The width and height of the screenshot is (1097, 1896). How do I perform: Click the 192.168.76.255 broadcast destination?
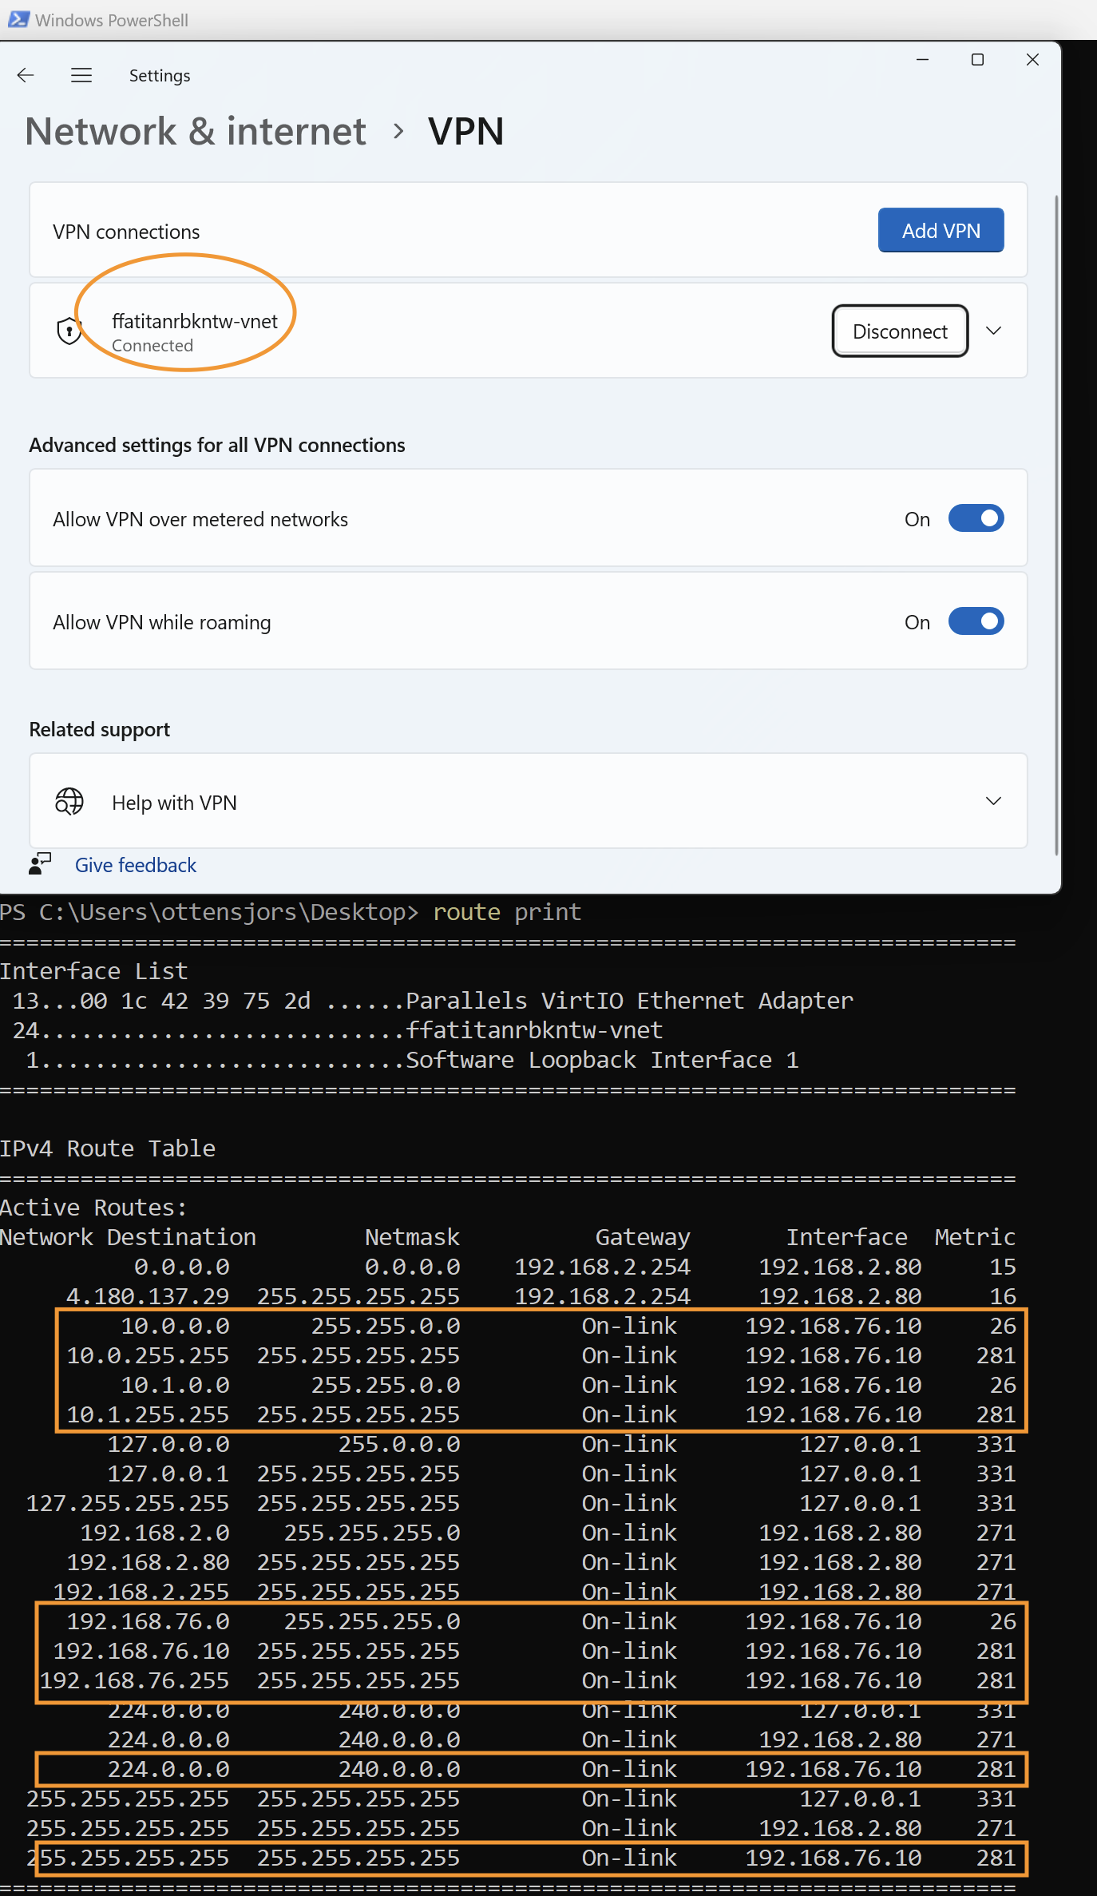pyautogui.click(x=135, y=1680)
